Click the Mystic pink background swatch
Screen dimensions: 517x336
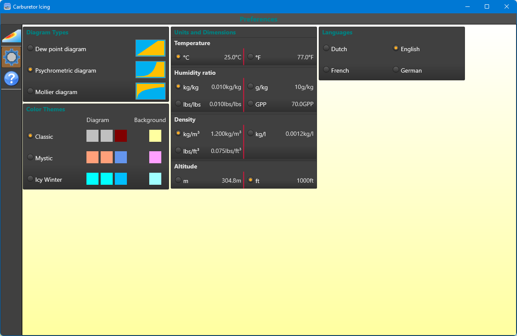(x=155, y=157)
